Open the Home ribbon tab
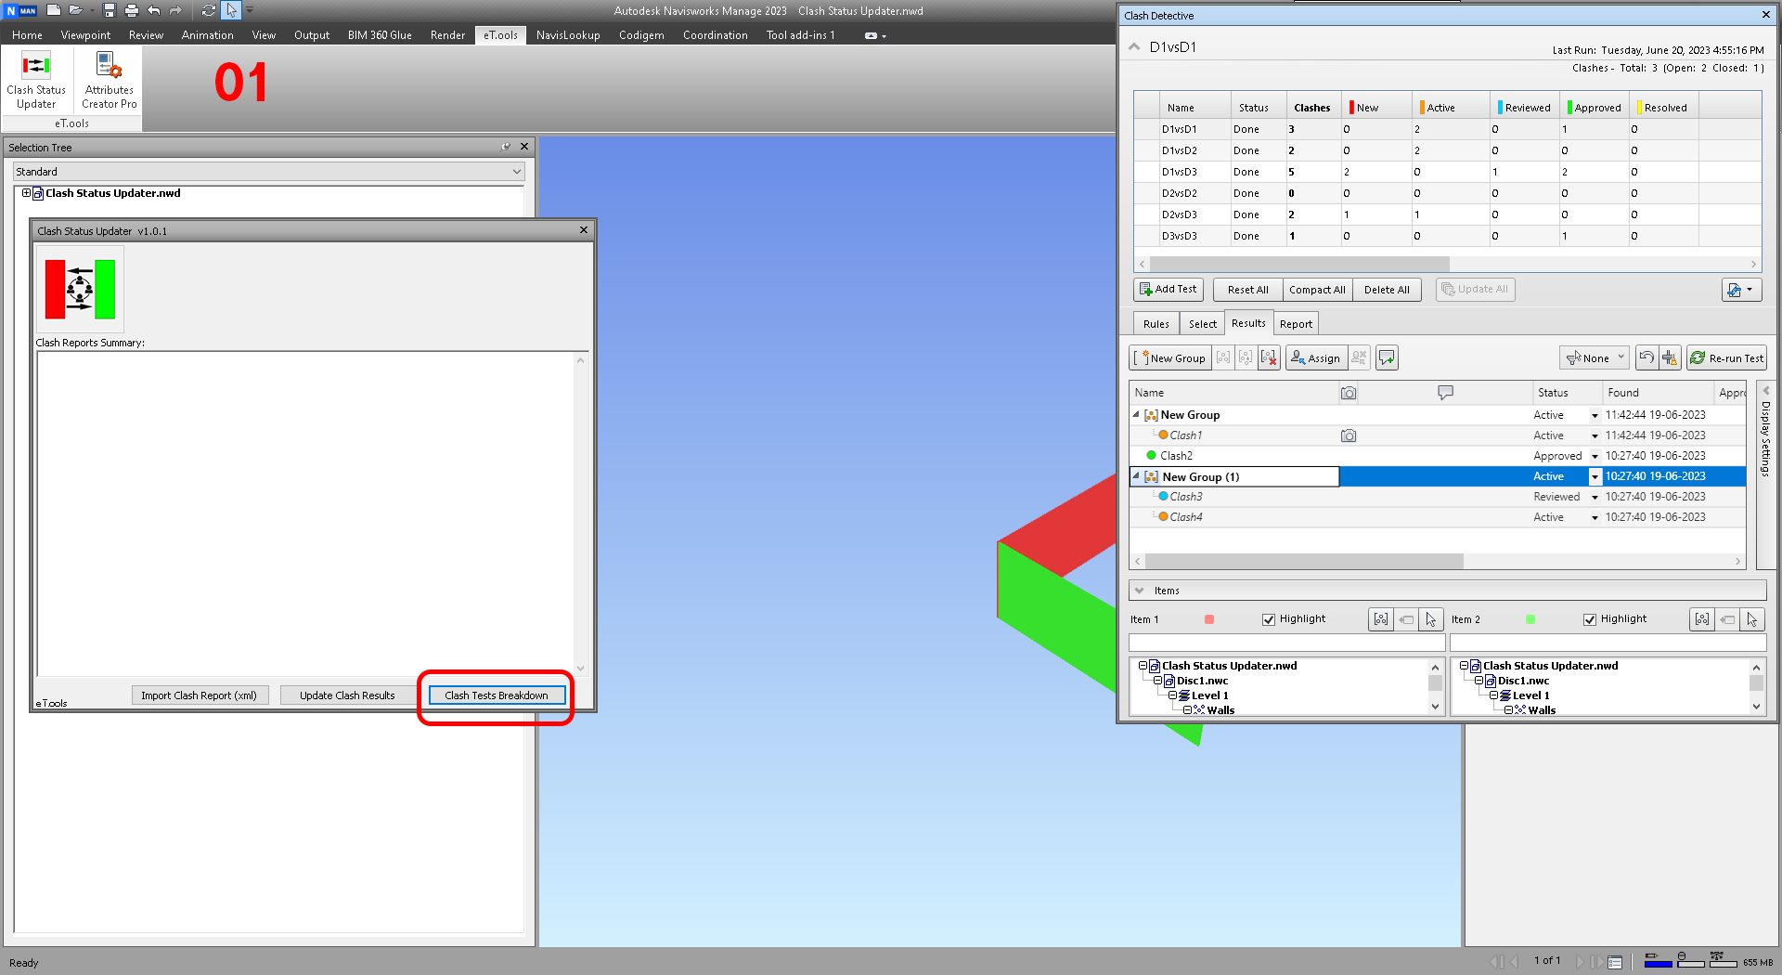 (27, 35)
